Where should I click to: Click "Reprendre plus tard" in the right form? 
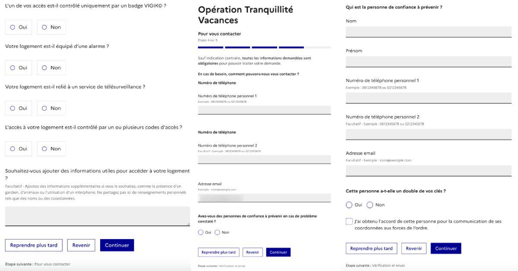click(x=371, y=248)
